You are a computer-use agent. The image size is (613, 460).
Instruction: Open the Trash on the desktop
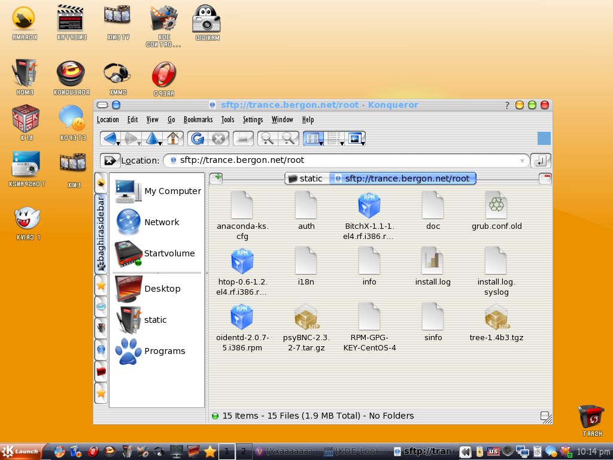pyautogui.click(x=591, y=420)
